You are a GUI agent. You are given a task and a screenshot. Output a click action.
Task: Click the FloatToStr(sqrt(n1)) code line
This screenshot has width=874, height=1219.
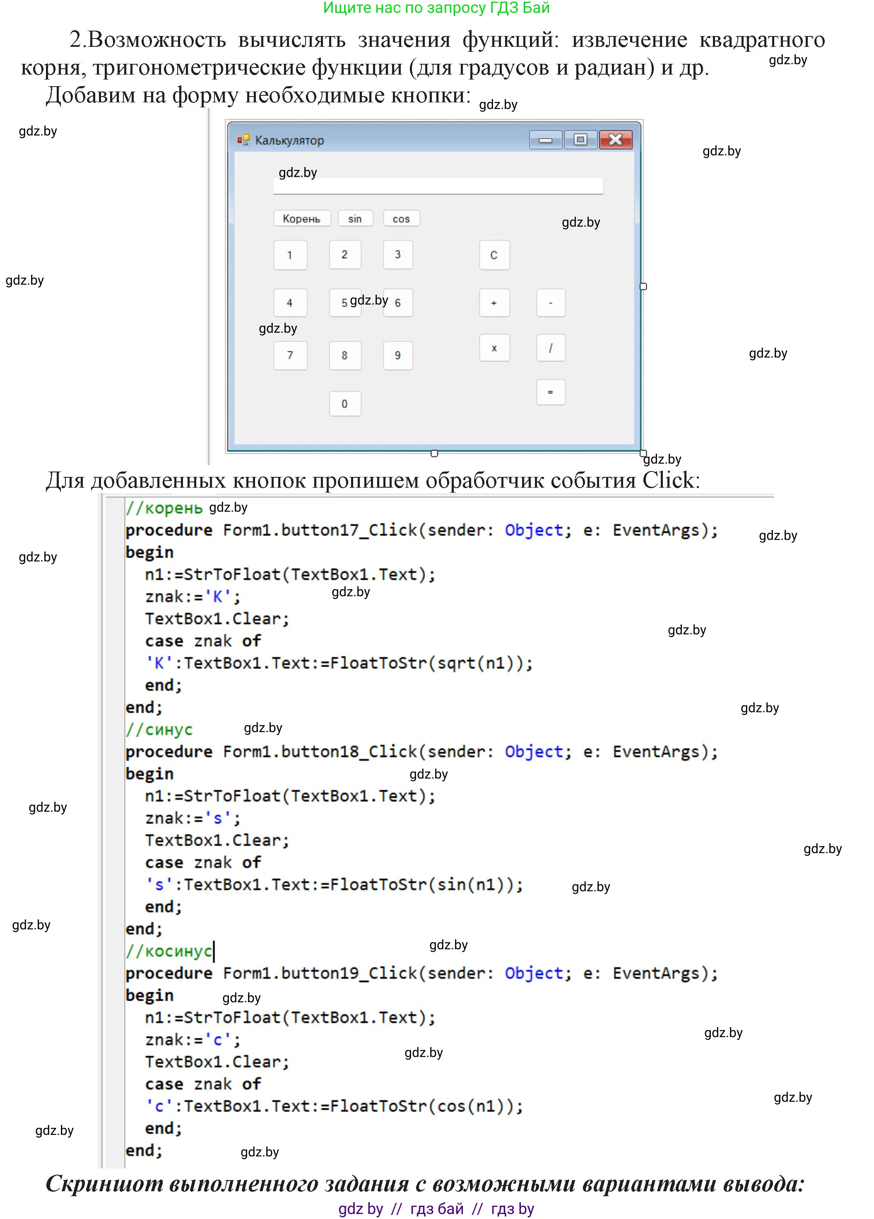click(339, 663)
